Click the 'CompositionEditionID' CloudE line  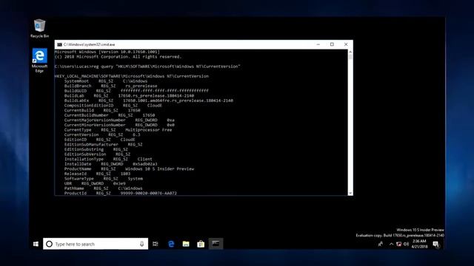coord(113,106)
